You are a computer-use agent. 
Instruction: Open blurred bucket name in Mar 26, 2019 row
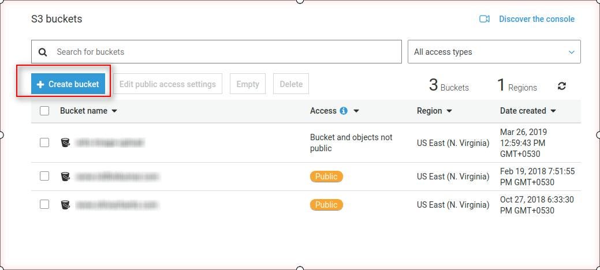tap(110, 142)
